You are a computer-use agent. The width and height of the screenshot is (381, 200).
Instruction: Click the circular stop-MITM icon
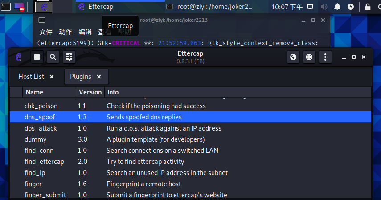tap(309, 57)
